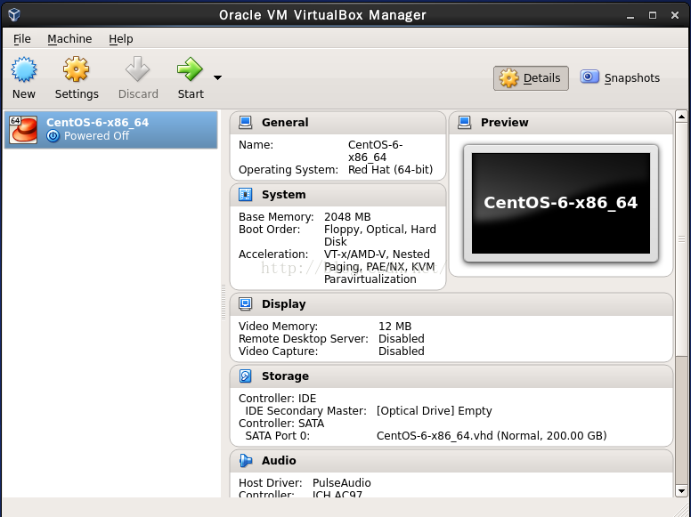Image resolution: width=691 pixels, height=517 pixels.
Task: Click the Storage section disk icon
Action: (x=246, y=376)
